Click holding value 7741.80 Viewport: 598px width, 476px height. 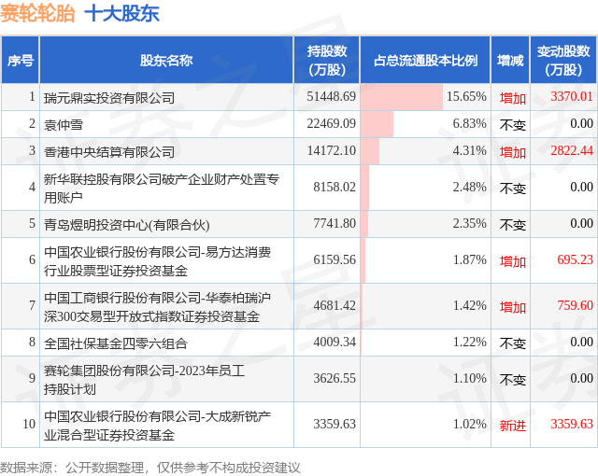335,223
